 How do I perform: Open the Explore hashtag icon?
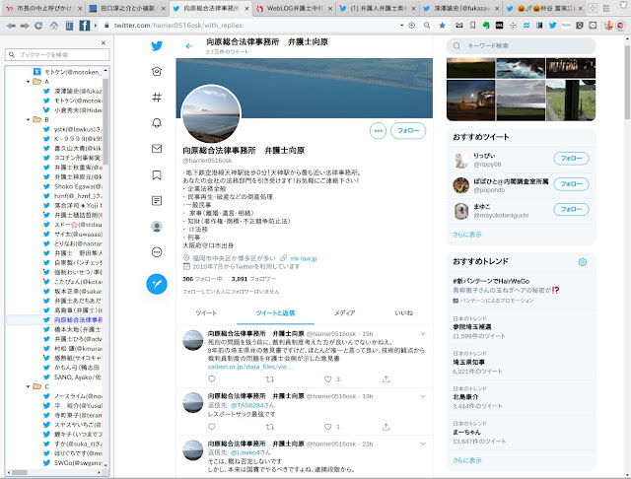[157, 97]
